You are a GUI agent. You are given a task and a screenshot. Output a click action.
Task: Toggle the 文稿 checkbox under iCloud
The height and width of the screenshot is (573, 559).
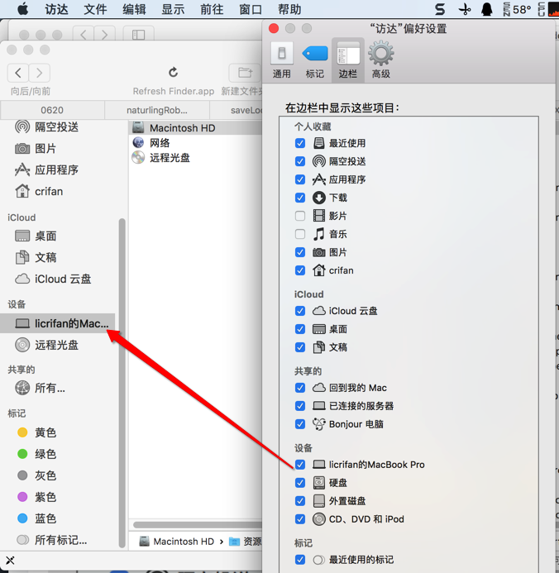coord(300,347)
